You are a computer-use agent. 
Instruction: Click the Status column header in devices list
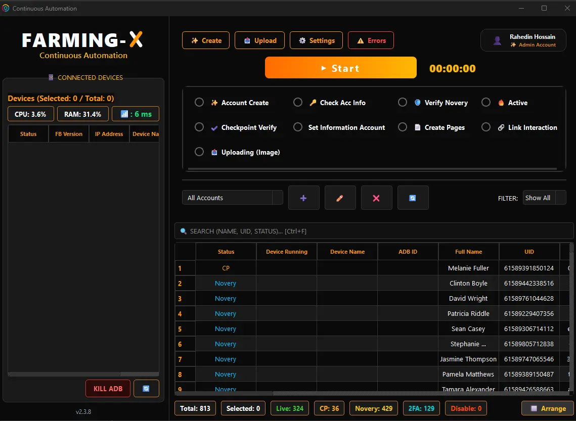click(28, 134)
